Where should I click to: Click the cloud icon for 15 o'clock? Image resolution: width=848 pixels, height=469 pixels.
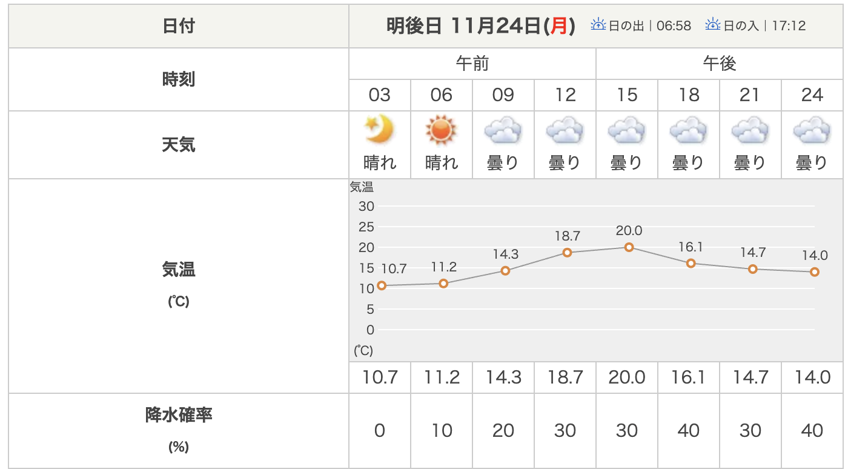click(627, 130)
